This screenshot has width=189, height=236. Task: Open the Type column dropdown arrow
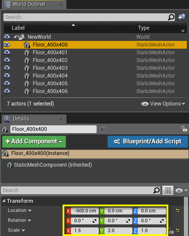tap(183, 31)
